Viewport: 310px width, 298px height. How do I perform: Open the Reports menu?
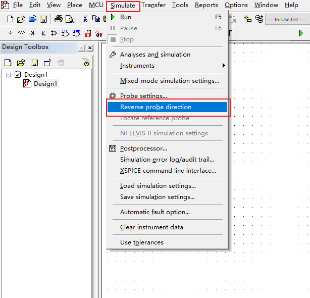click(x=206, y=5)
